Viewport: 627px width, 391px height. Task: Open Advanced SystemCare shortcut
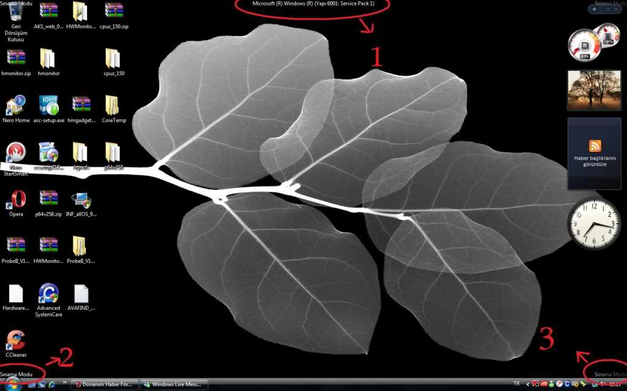coord(49,294)
